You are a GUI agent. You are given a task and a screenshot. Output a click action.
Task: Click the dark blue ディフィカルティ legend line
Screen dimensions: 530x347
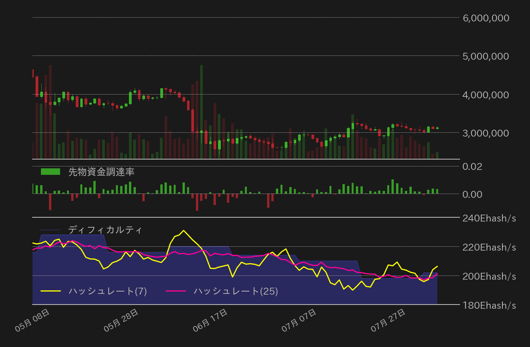51,230
